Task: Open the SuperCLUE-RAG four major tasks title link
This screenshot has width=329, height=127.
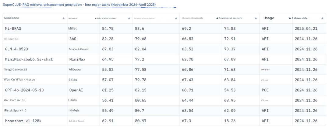Action: (x=79, y=5)
